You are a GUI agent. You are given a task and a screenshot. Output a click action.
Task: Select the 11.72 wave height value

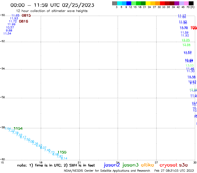click(13, 21)
